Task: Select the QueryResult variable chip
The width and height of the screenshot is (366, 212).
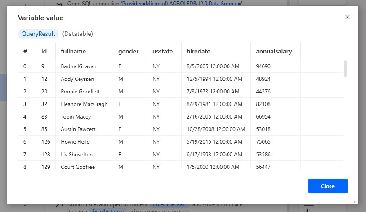Action: (38, 34)
